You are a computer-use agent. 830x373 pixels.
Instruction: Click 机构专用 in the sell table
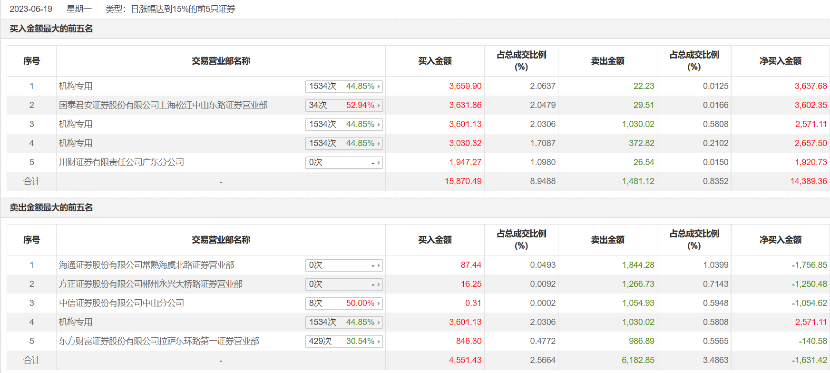click(x=76, y=322)
